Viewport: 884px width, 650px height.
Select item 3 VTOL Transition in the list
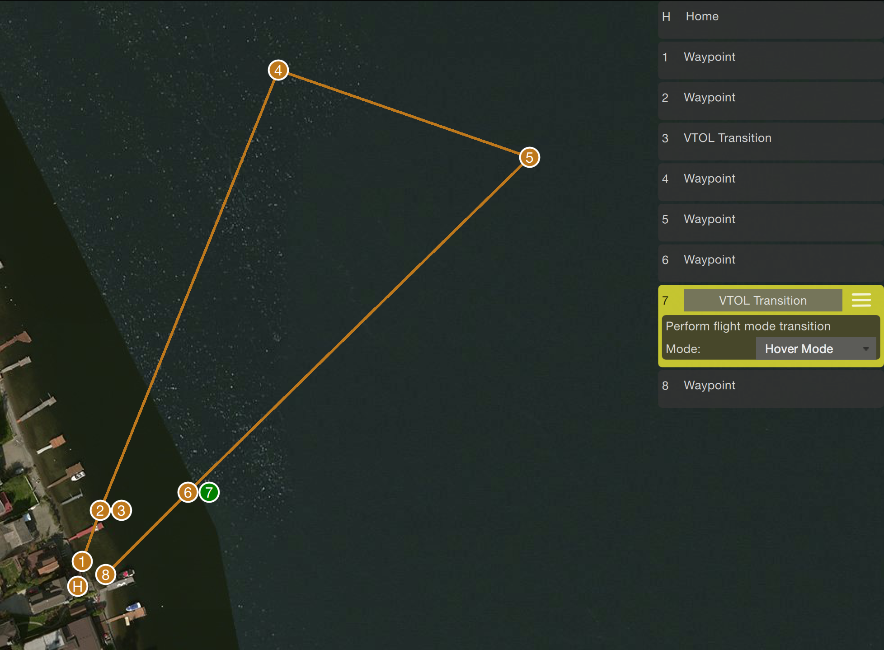coord(768,138)
